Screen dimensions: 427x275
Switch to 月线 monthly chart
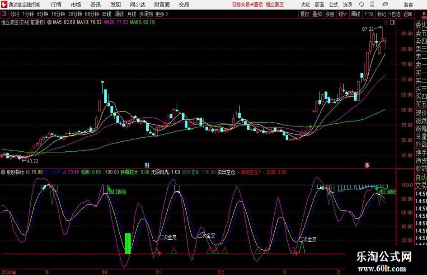pyautogui.click(x=131, y=14)
